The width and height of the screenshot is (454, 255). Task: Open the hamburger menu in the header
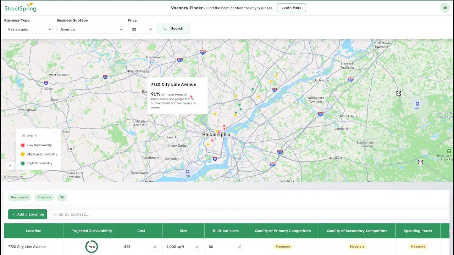pos(444,8)
